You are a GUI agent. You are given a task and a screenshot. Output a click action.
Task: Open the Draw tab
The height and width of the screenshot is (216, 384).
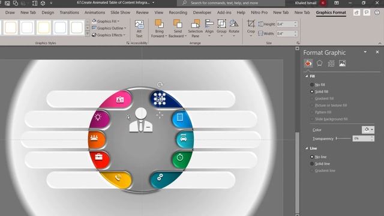(x=10, y=13)
